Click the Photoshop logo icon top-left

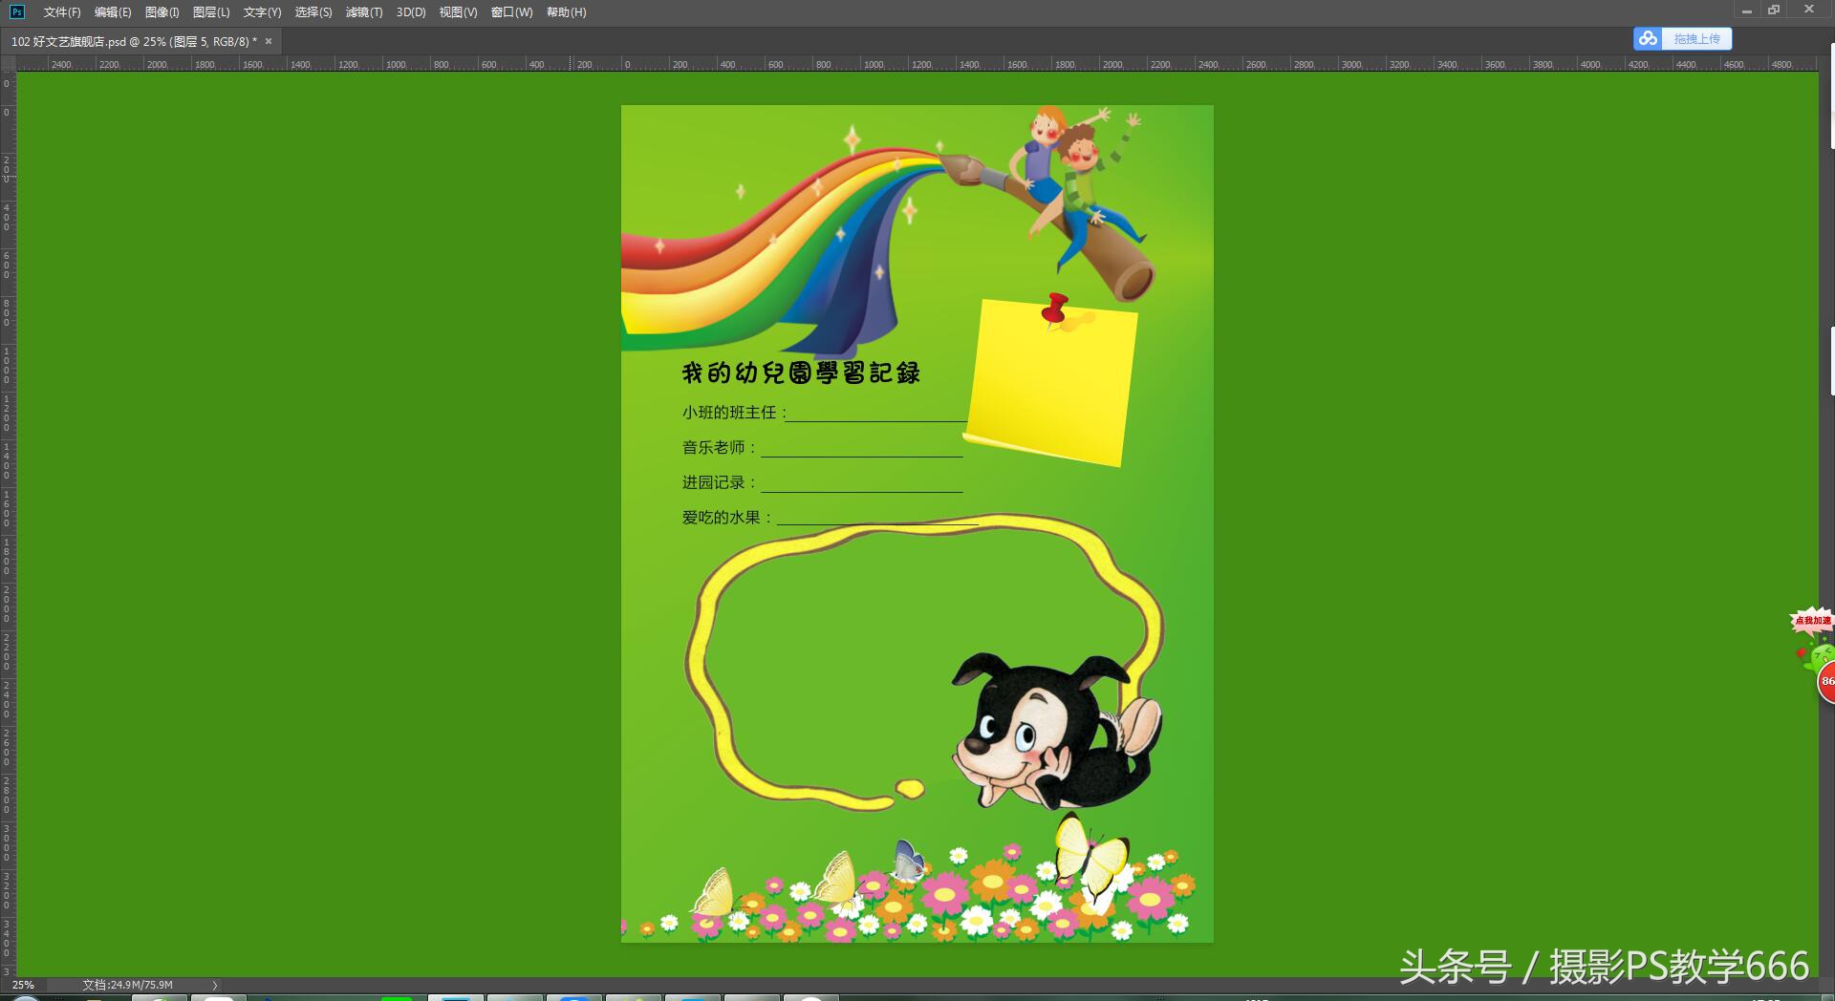[14, 11]
